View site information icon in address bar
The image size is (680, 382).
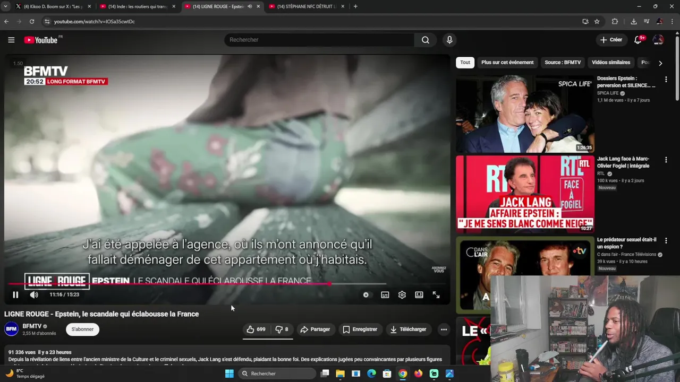[x=47, y=21]
